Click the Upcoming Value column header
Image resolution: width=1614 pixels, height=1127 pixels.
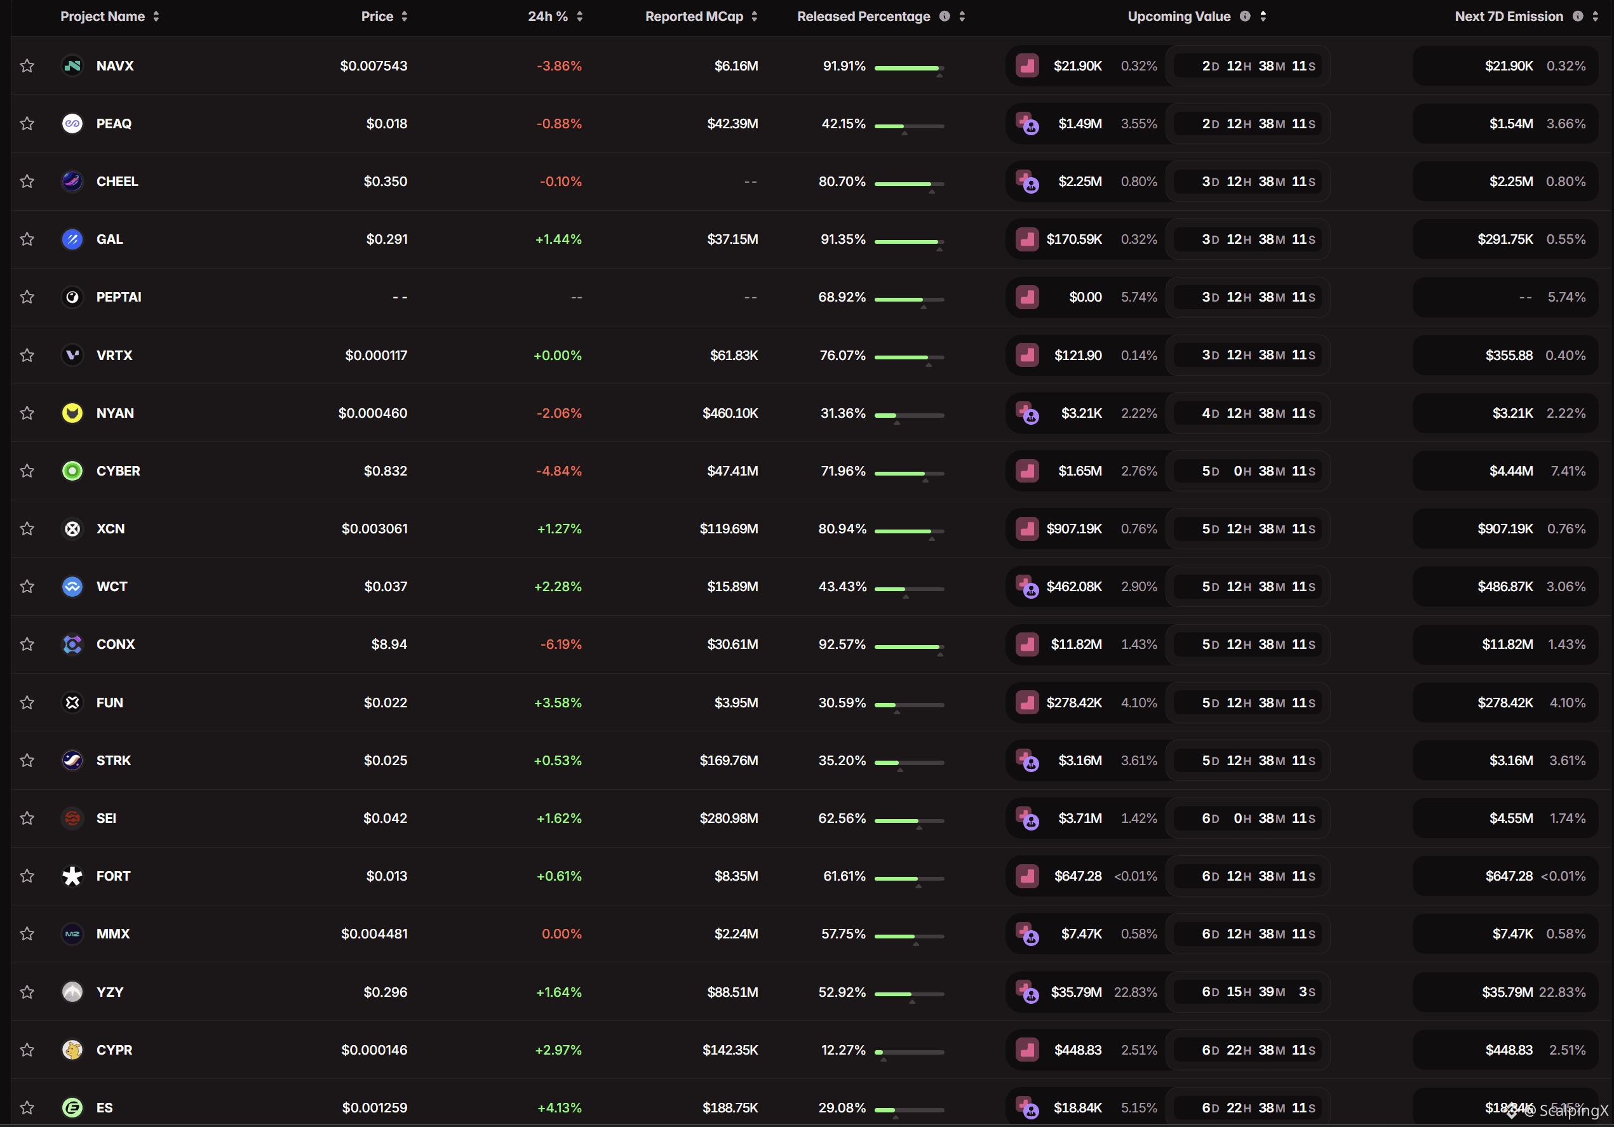1179,16
